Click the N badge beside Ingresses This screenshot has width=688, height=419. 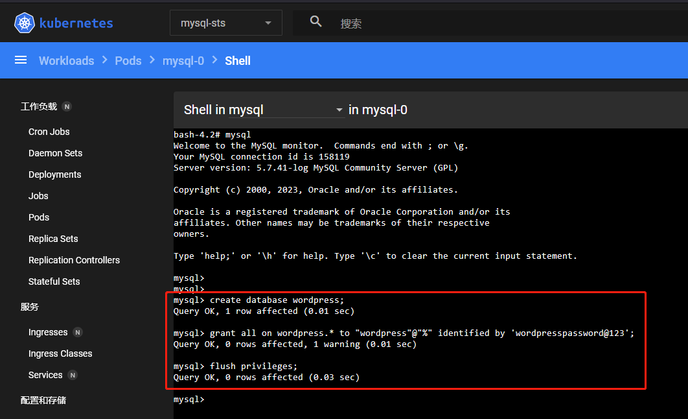pos(78,333)
